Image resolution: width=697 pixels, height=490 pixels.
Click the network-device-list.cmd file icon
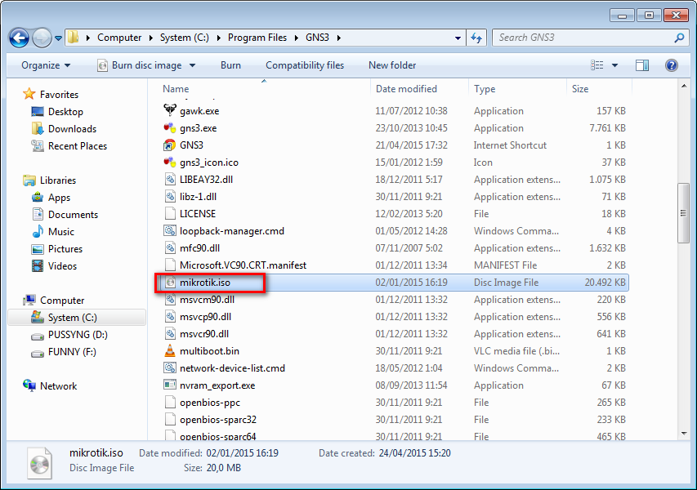[x=170, y=368]
